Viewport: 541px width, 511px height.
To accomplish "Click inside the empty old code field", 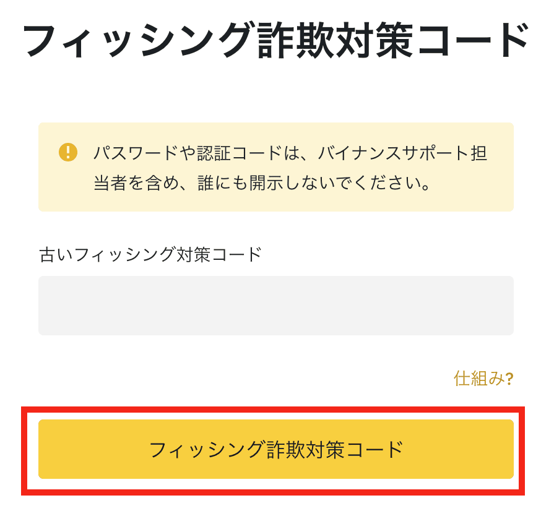I will (x=276, y=305).
